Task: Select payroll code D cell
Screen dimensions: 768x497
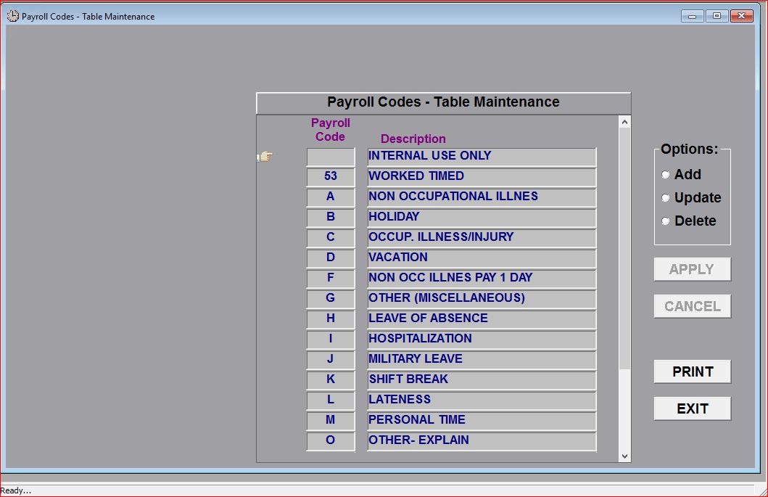Action: tap(331, 259)
